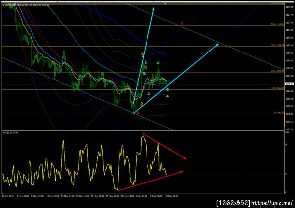Click the 70 level on RSI scale

click(x=286, y=145)
